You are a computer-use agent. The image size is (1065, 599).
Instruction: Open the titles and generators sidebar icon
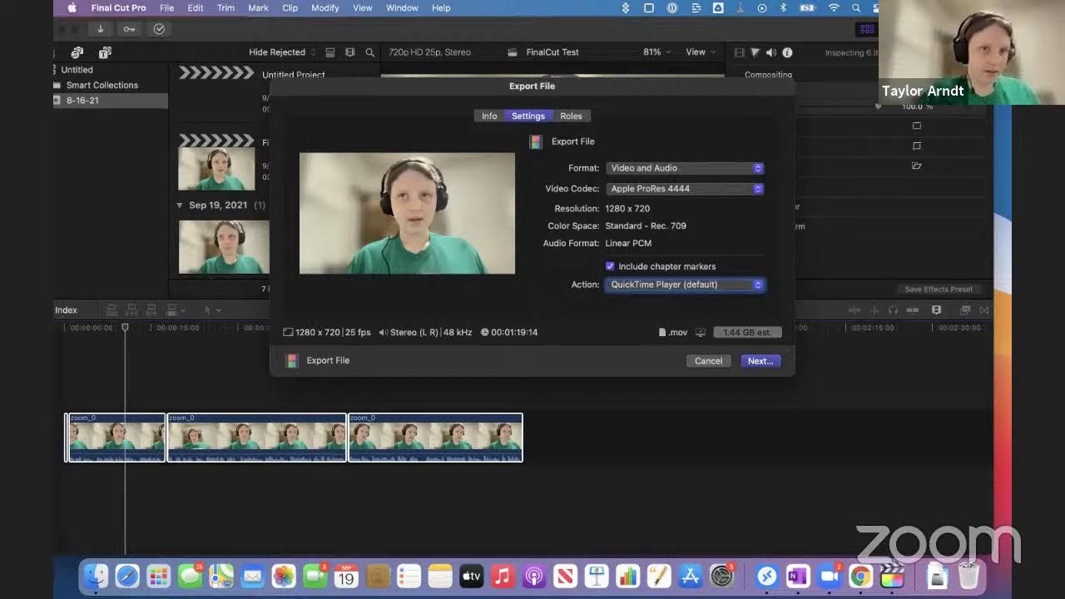click(105, 52)
